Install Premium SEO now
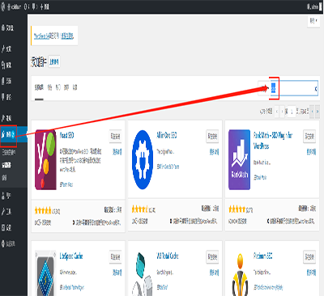Viewport: 324px width, 296px height. [309, 256]
